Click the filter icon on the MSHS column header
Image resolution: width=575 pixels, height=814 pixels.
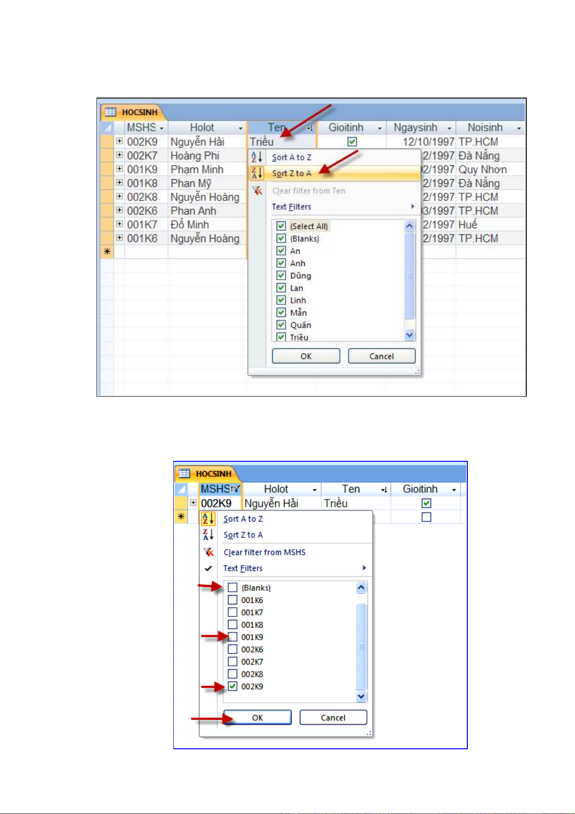[x=236, y=489]
